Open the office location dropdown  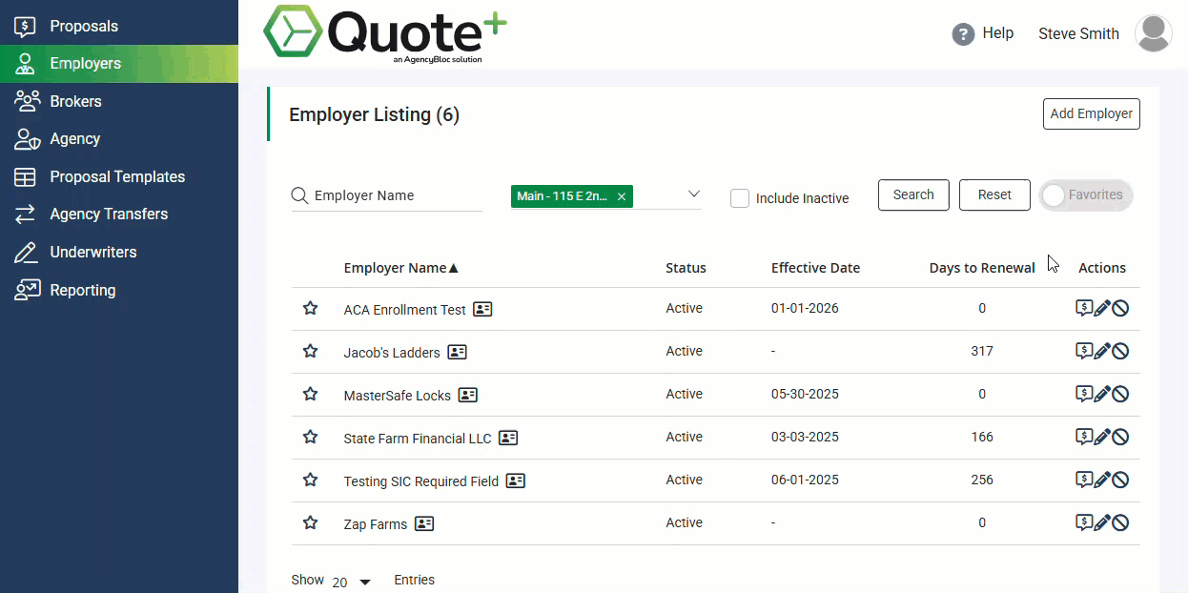[x=693, y=193]
